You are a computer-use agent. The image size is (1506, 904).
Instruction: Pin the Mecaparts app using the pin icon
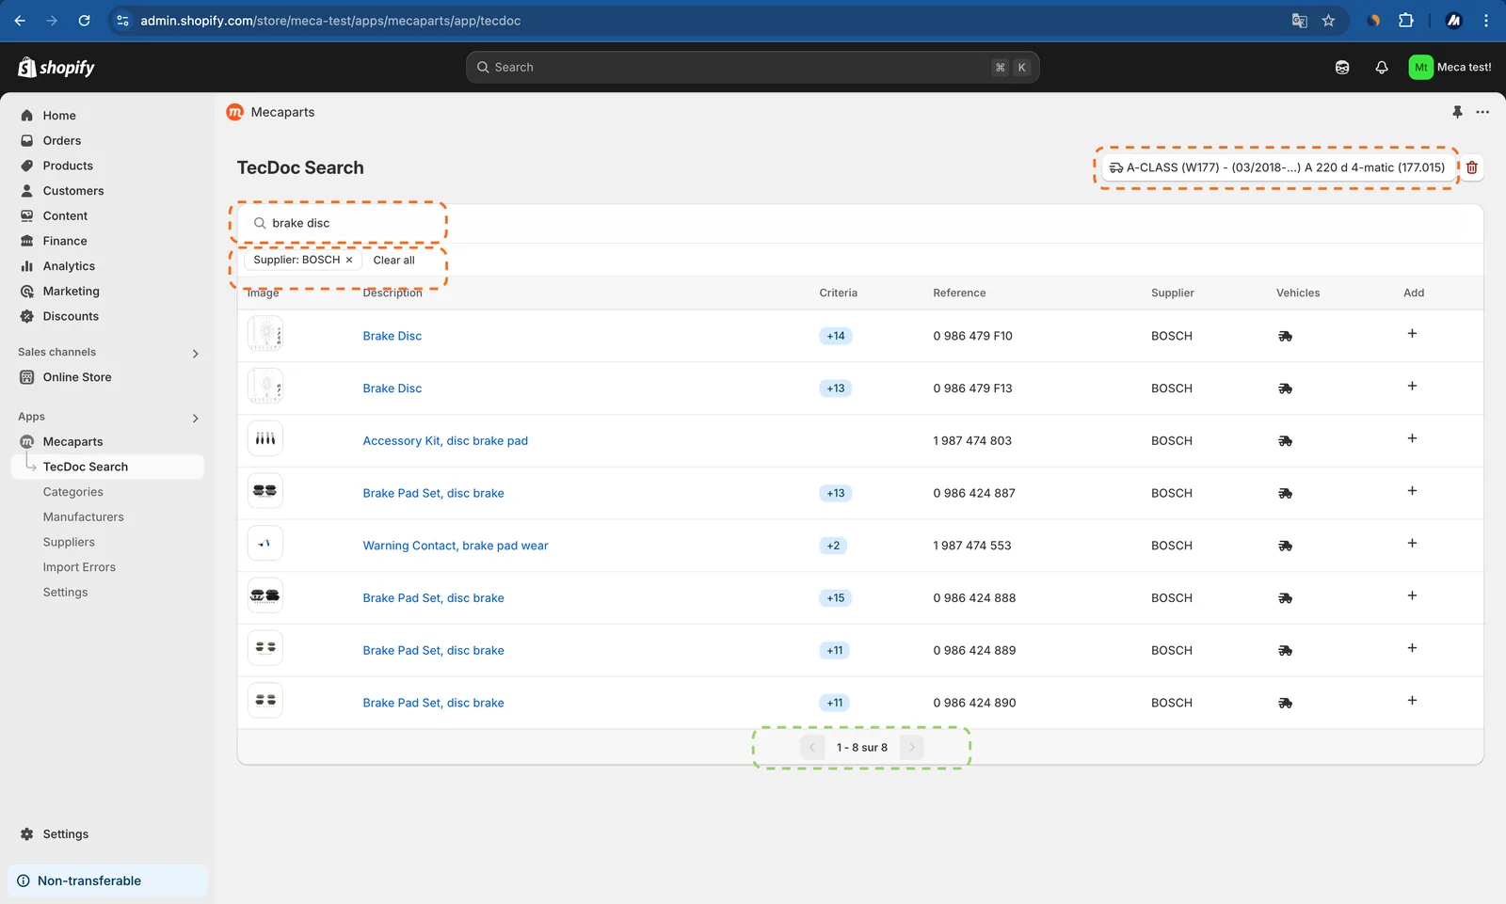1457,112
